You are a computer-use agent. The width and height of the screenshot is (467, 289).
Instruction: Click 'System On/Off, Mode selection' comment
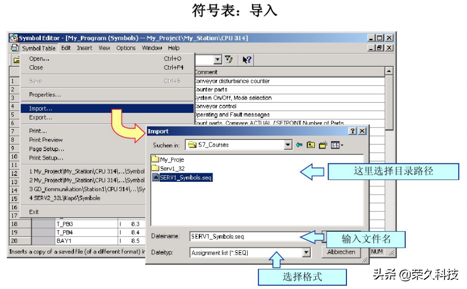pyautogui.click(x=289, y=98)
